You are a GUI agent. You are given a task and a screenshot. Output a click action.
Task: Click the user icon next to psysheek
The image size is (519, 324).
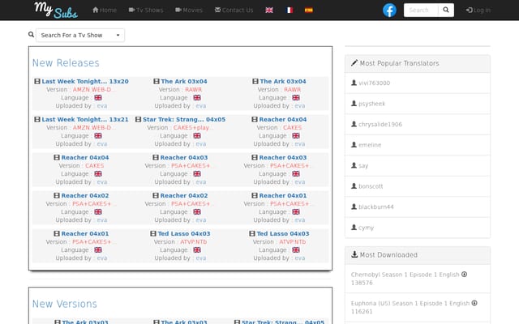click(354, 104)
